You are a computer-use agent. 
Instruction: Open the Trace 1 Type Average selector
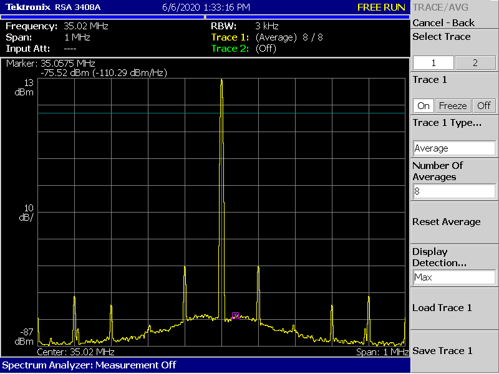pos(454,148)
